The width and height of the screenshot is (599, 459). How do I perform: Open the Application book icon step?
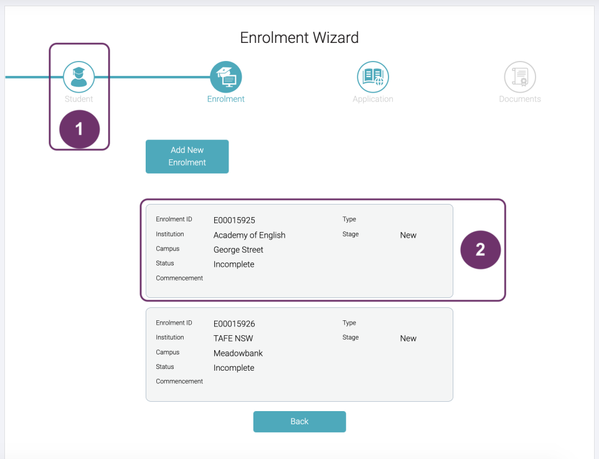click(x=373, y=76)
